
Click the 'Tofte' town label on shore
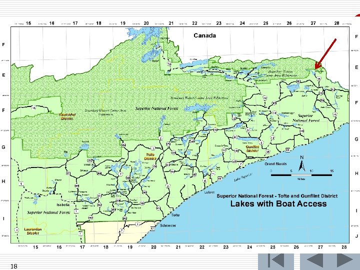(x=175, y=215)
